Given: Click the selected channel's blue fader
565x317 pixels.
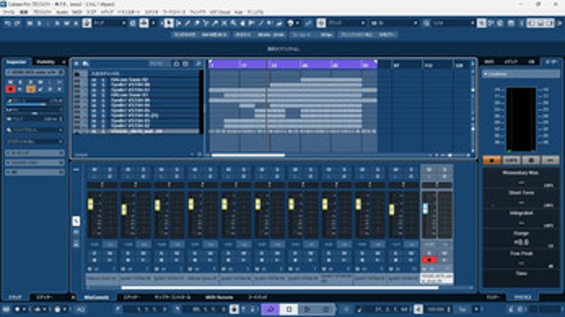Looking at the screenshot, I should point(426,209).
